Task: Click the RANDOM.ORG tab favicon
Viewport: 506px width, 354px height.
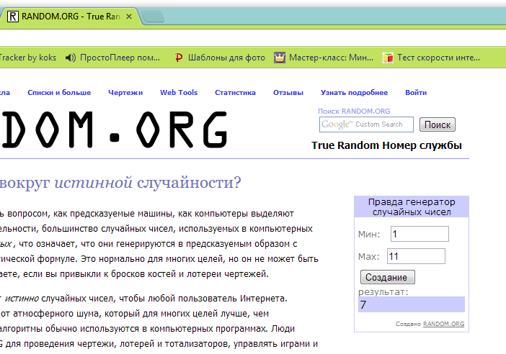Action: (x=13, y=17)
